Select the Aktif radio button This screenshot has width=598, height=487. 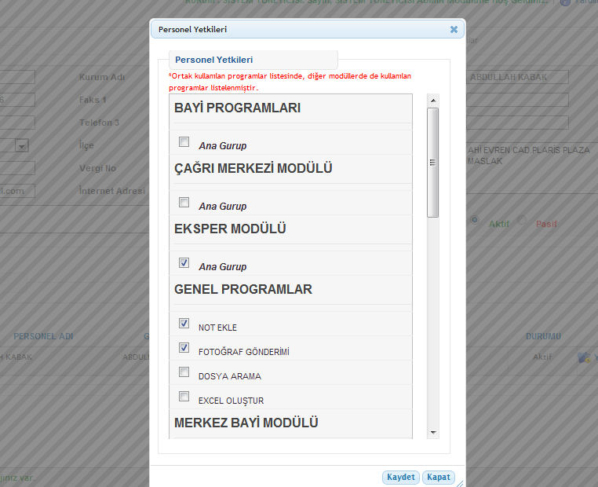click(473, 222)
